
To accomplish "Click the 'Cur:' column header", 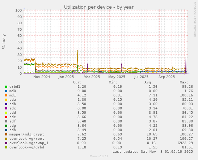I will (x=77, y=82).
